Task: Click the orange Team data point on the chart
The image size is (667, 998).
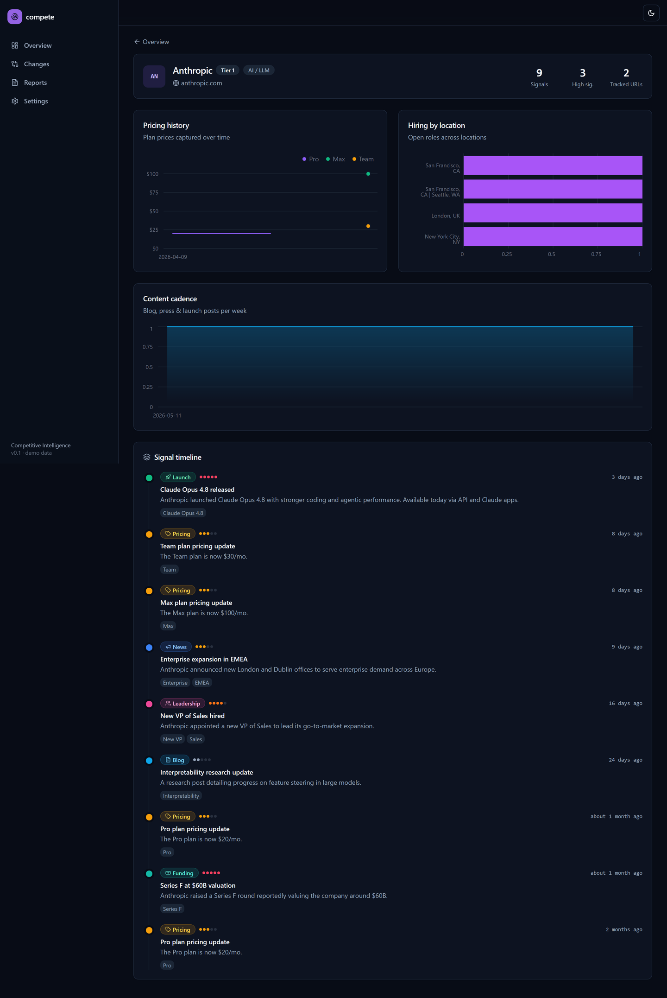Action: point(368,226)
